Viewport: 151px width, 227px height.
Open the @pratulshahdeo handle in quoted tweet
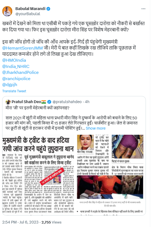click(x=67, y=102)
